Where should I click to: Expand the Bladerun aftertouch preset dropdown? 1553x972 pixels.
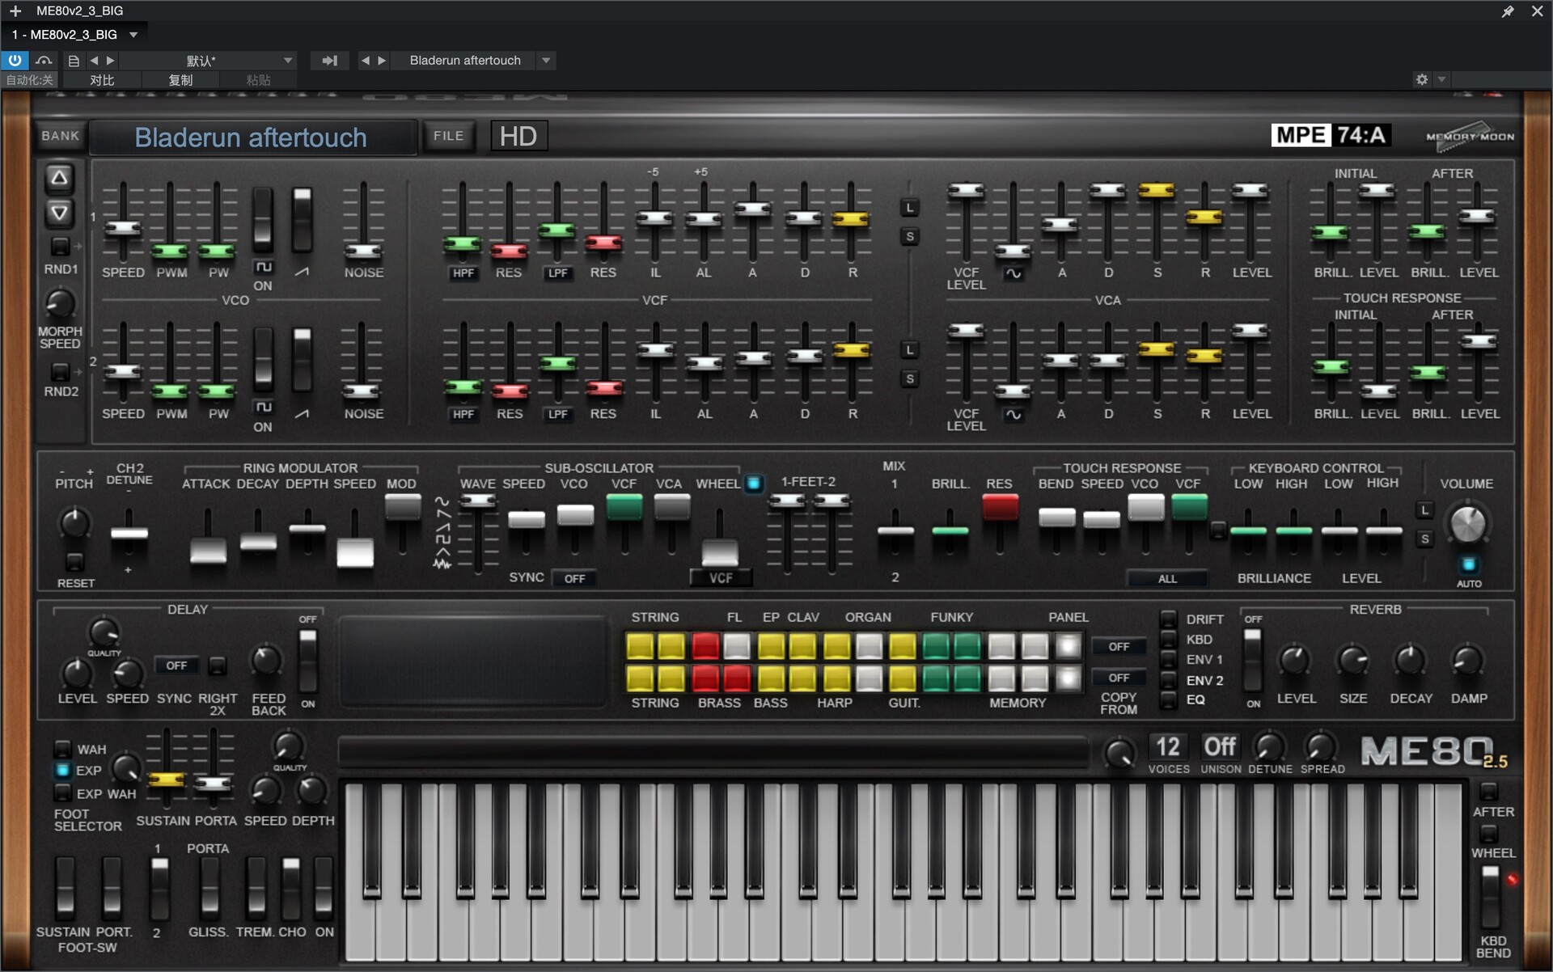(547, 61)
